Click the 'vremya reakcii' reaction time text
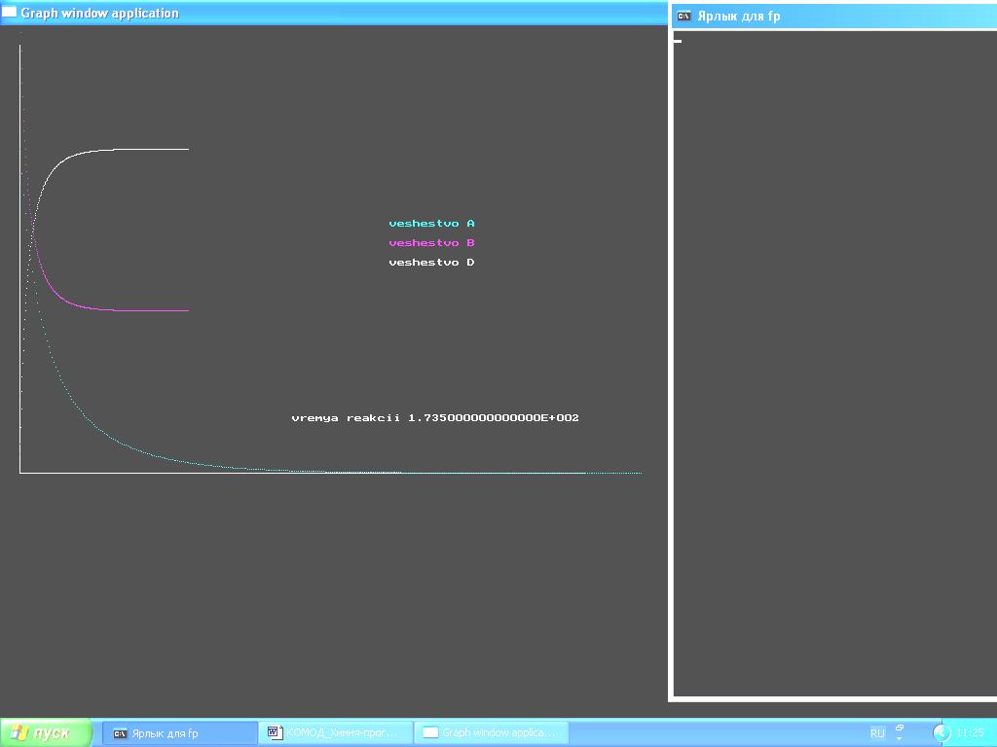 435,418
